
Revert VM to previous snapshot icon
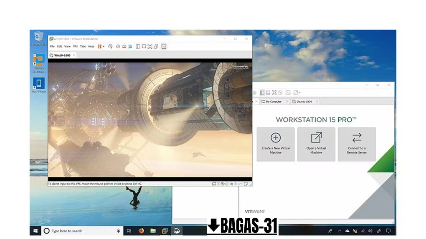pyautogui.click(x=124, y=46)
